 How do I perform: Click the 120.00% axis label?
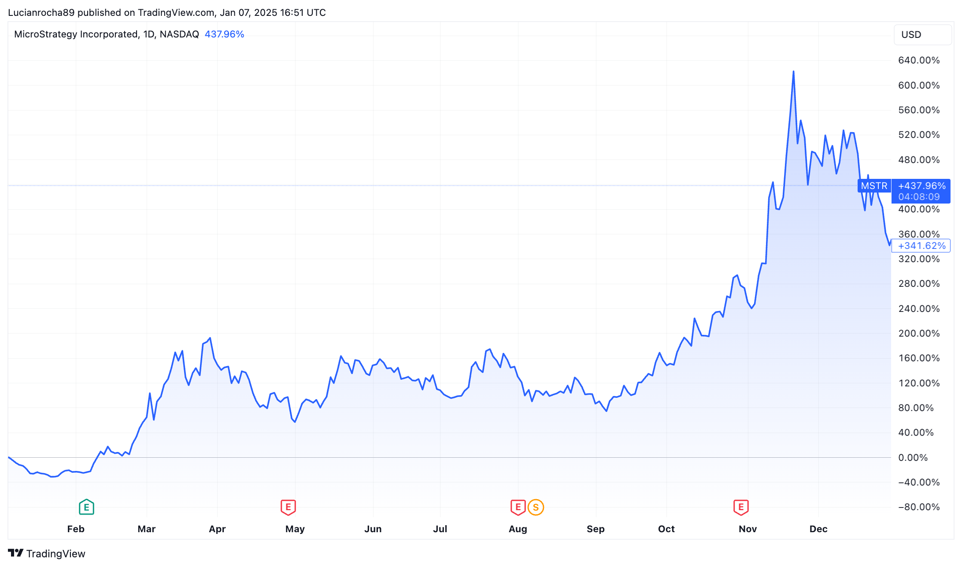click(919, 383)
